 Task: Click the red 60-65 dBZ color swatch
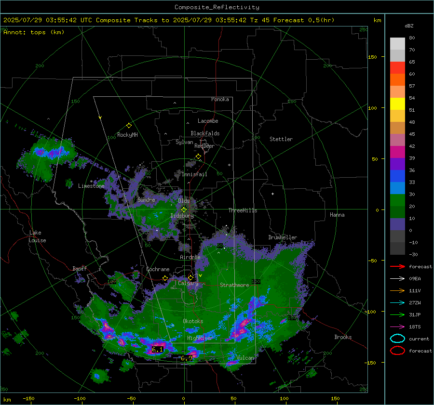click(x=397, y=67)
